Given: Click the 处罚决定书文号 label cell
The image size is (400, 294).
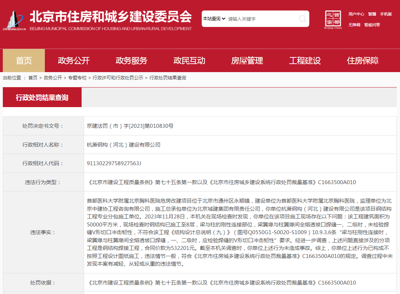Looking at the screenshot, I should tap(43, 126).
